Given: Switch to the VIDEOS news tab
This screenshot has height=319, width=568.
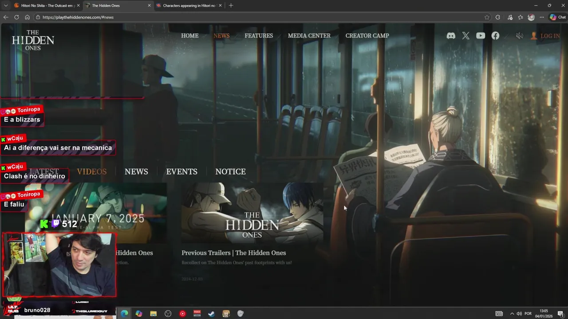Looking at the screenshot, I should 92,172.
